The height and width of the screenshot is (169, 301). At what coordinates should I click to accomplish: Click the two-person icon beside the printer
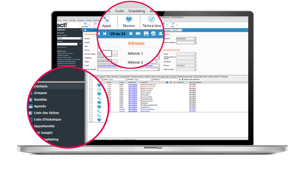click(x=160, y=34)
